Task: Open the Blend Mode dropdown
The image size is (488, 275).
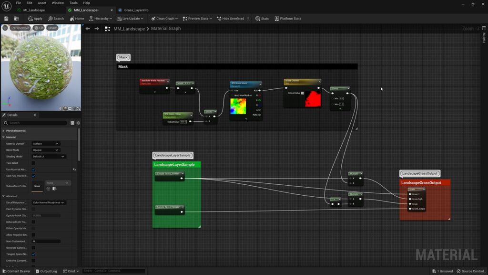Action: [45, 150]
